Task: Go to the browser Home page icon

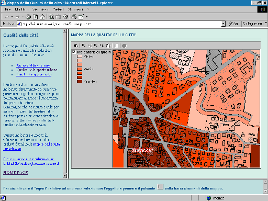Action: pos(42,17)
